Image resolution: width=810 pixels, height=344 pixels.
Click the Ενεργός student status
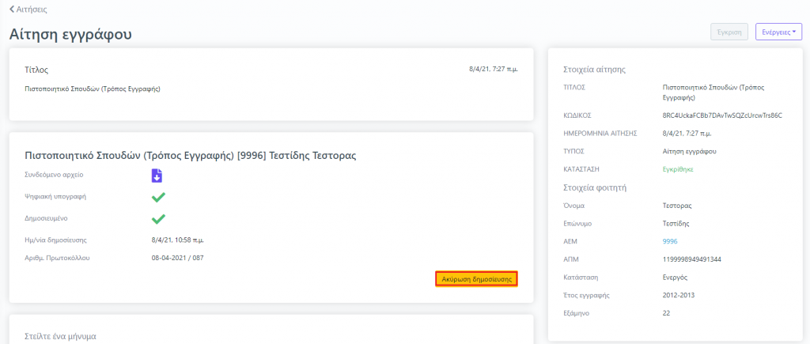[x=675, y=278]
